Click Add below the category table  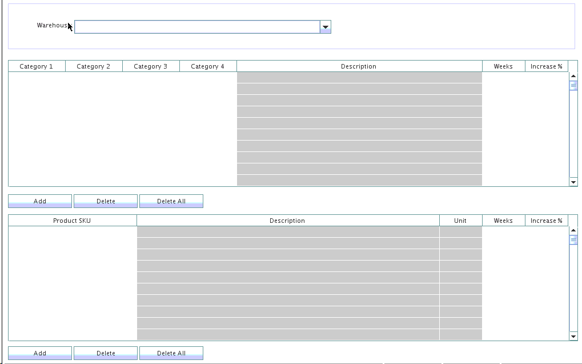point(40,201)
